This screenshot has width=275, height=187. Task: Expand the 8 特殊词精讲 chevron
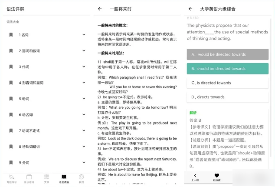pos(84,147)
